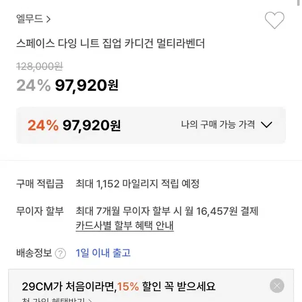
Task: Select the product title 스페이스 다잉 니트 카디건
Action: (x=111, y=43)
